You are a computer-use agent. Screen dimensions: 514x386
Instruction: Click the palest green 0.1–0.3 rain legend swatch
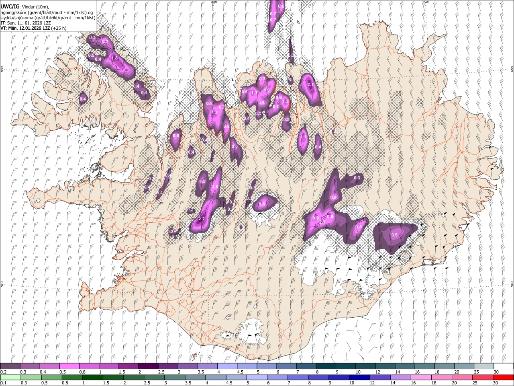pos(10,377)
